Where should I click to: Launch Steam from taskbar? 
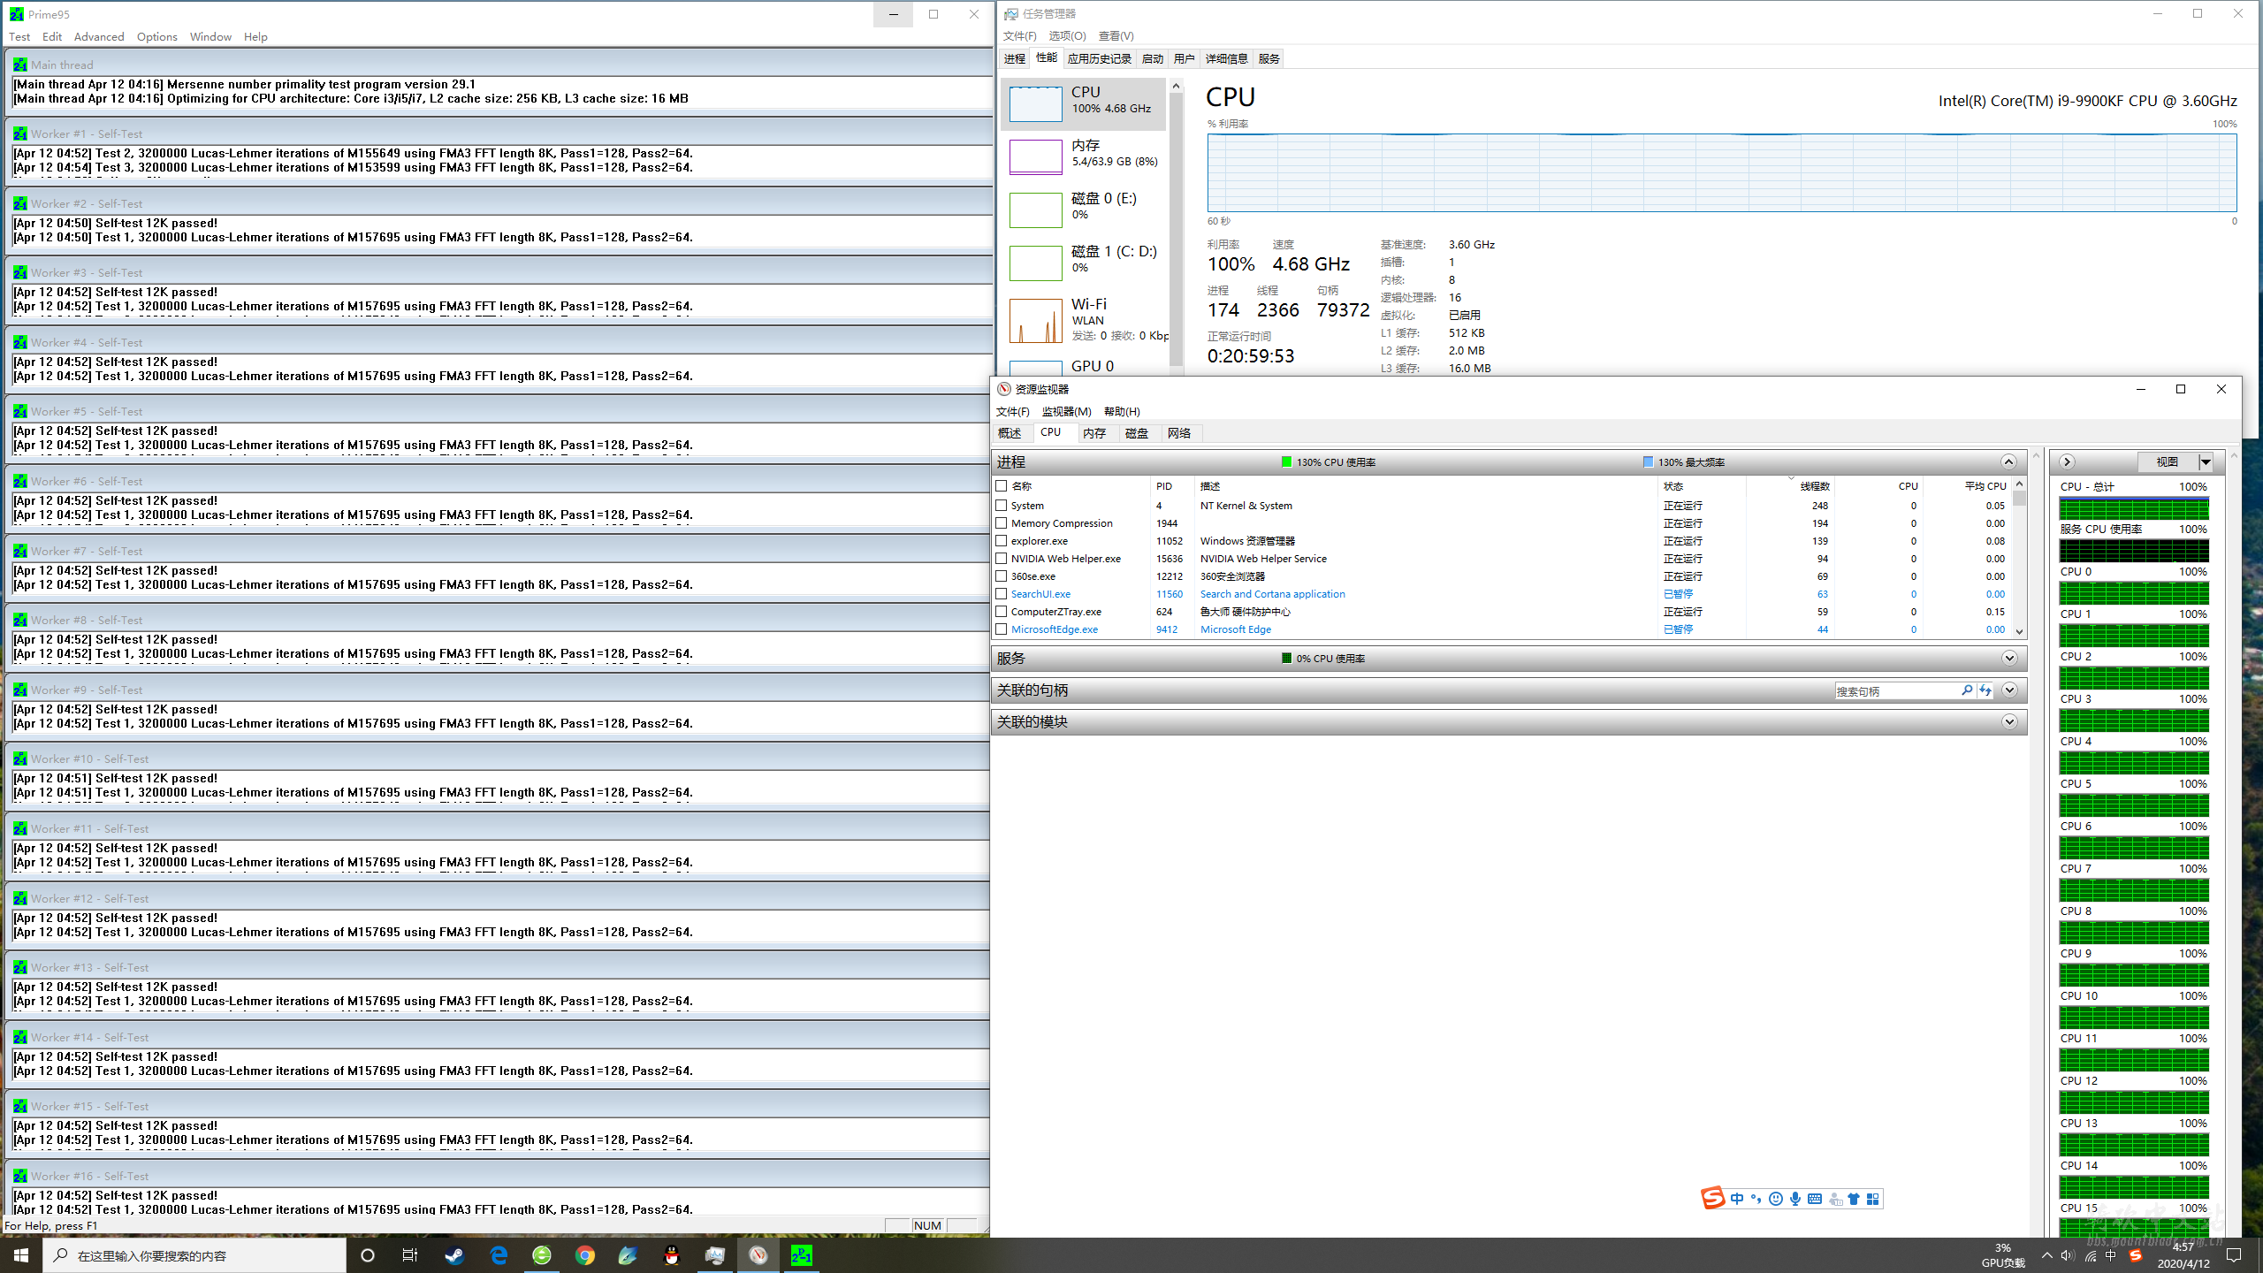pos(455,1255)
